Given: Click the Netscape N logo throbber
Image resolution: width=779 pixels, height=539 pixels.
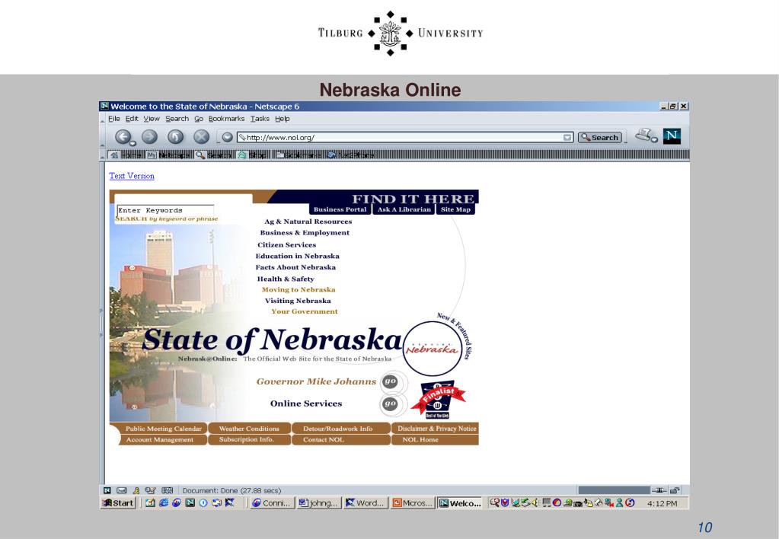Looking at the screenshot, I should point(672,136).
